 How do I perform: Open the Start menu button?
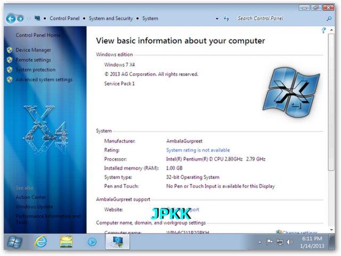tap(14, 242)
